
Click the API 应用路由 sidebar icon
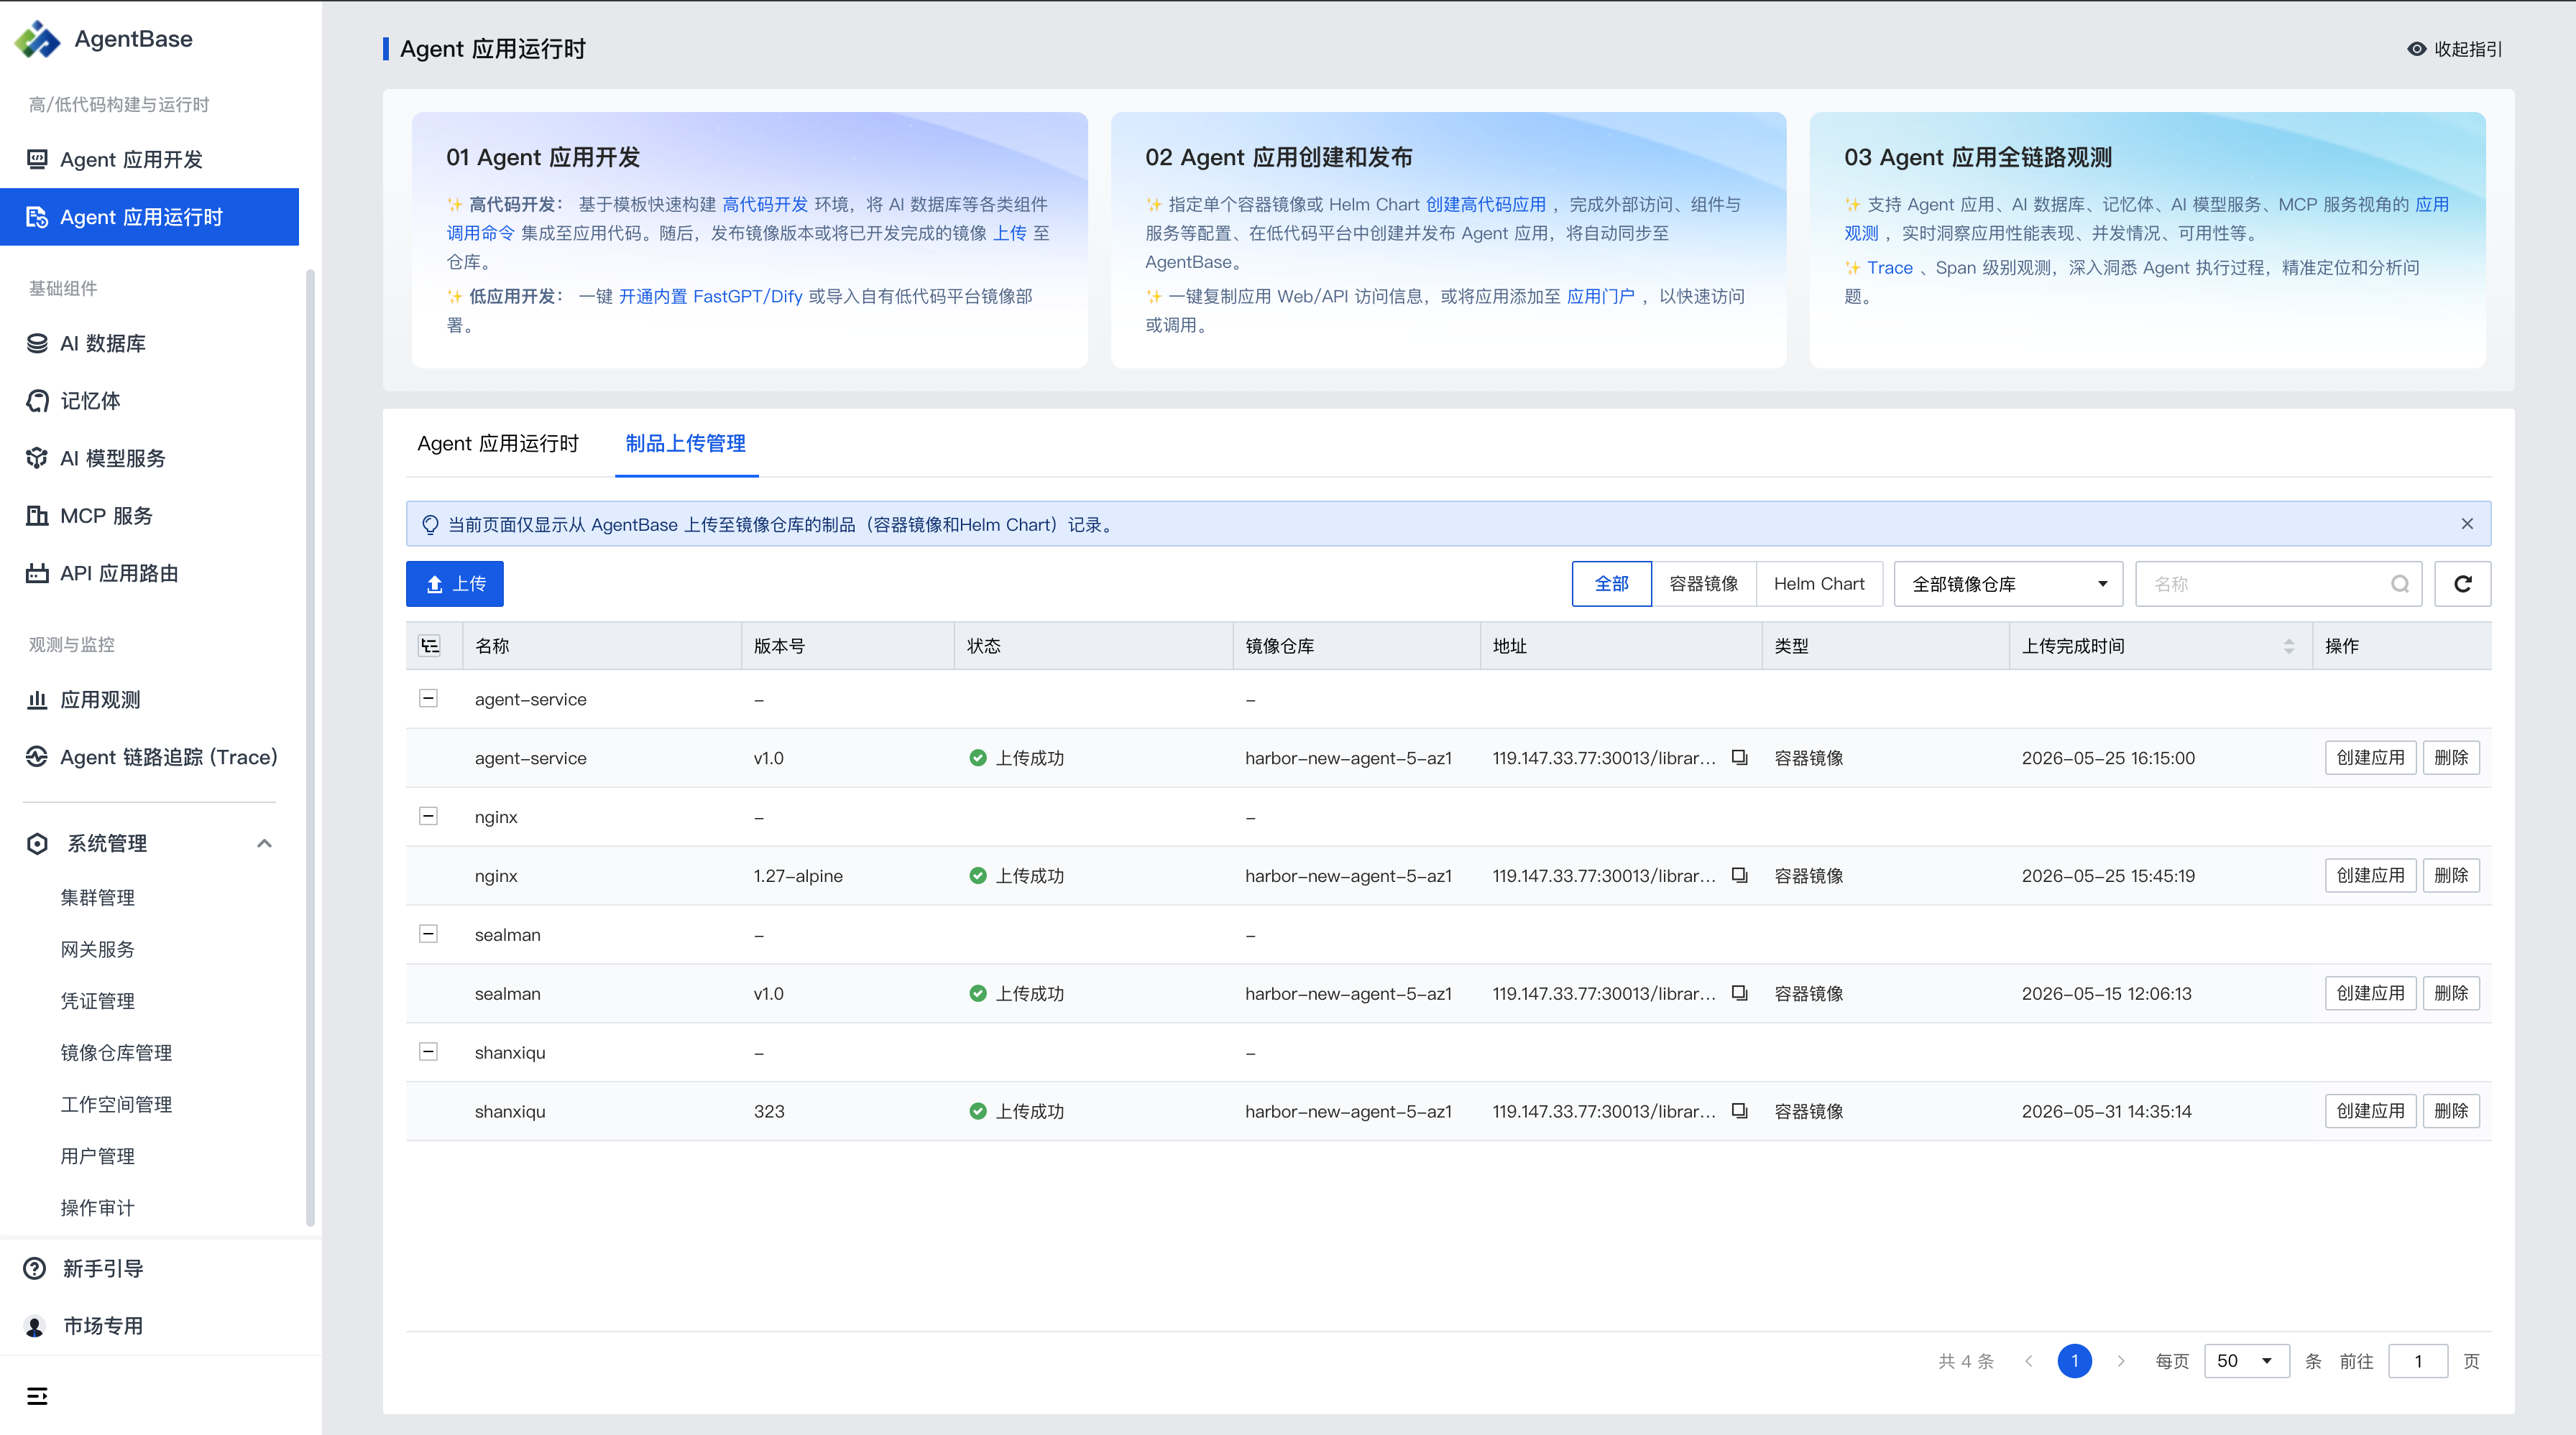[37, 572]
